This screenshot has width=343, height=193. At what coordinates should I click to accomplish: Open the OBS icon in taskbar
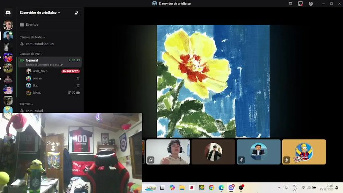tap(241, 187)
